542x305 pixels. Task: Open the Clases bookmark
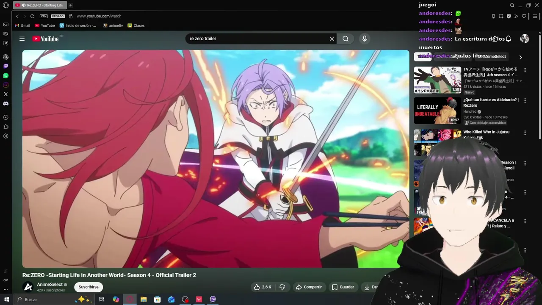tap(136, 25)
